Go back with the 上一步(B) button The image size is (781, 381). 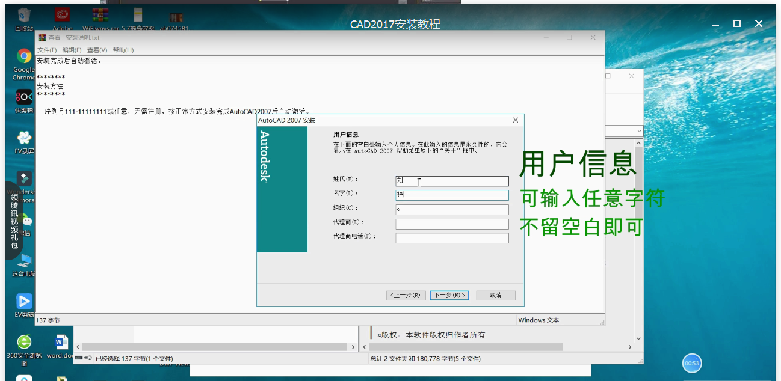[406, 295]
